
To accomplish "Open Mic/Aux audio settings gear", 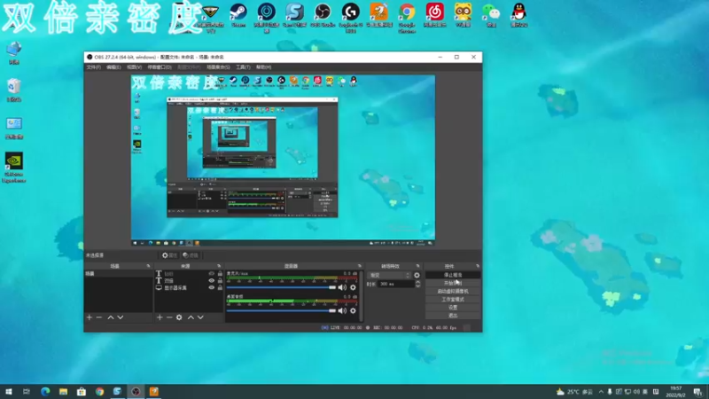I will (x=353, y=287).
